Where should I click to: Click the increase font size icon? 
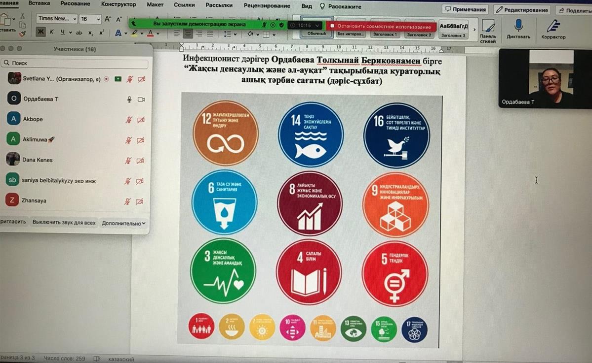108,19
